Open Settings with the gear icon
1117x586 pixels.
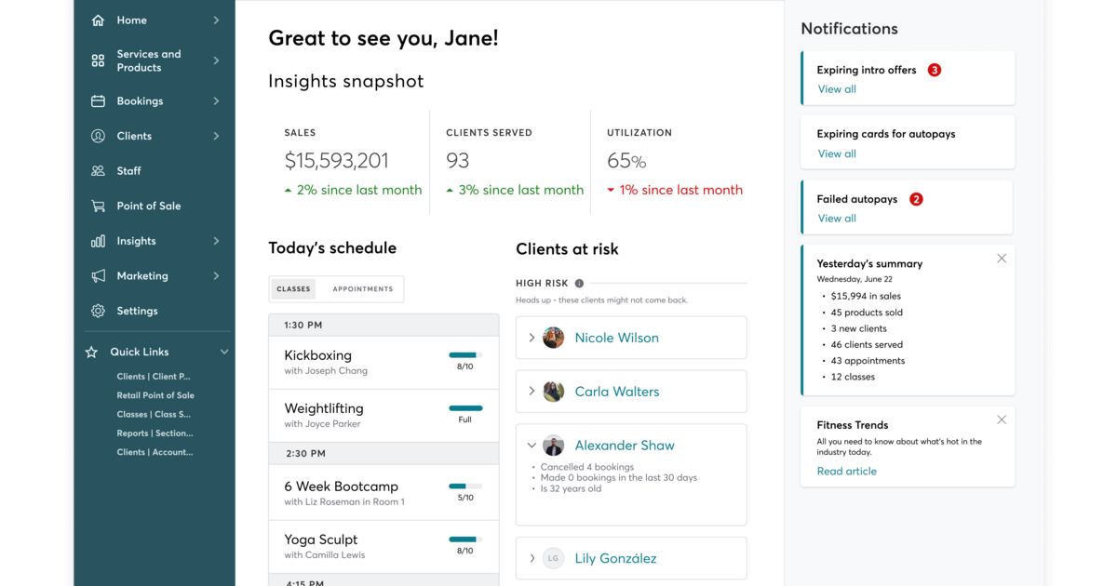(x=96, y=310)
